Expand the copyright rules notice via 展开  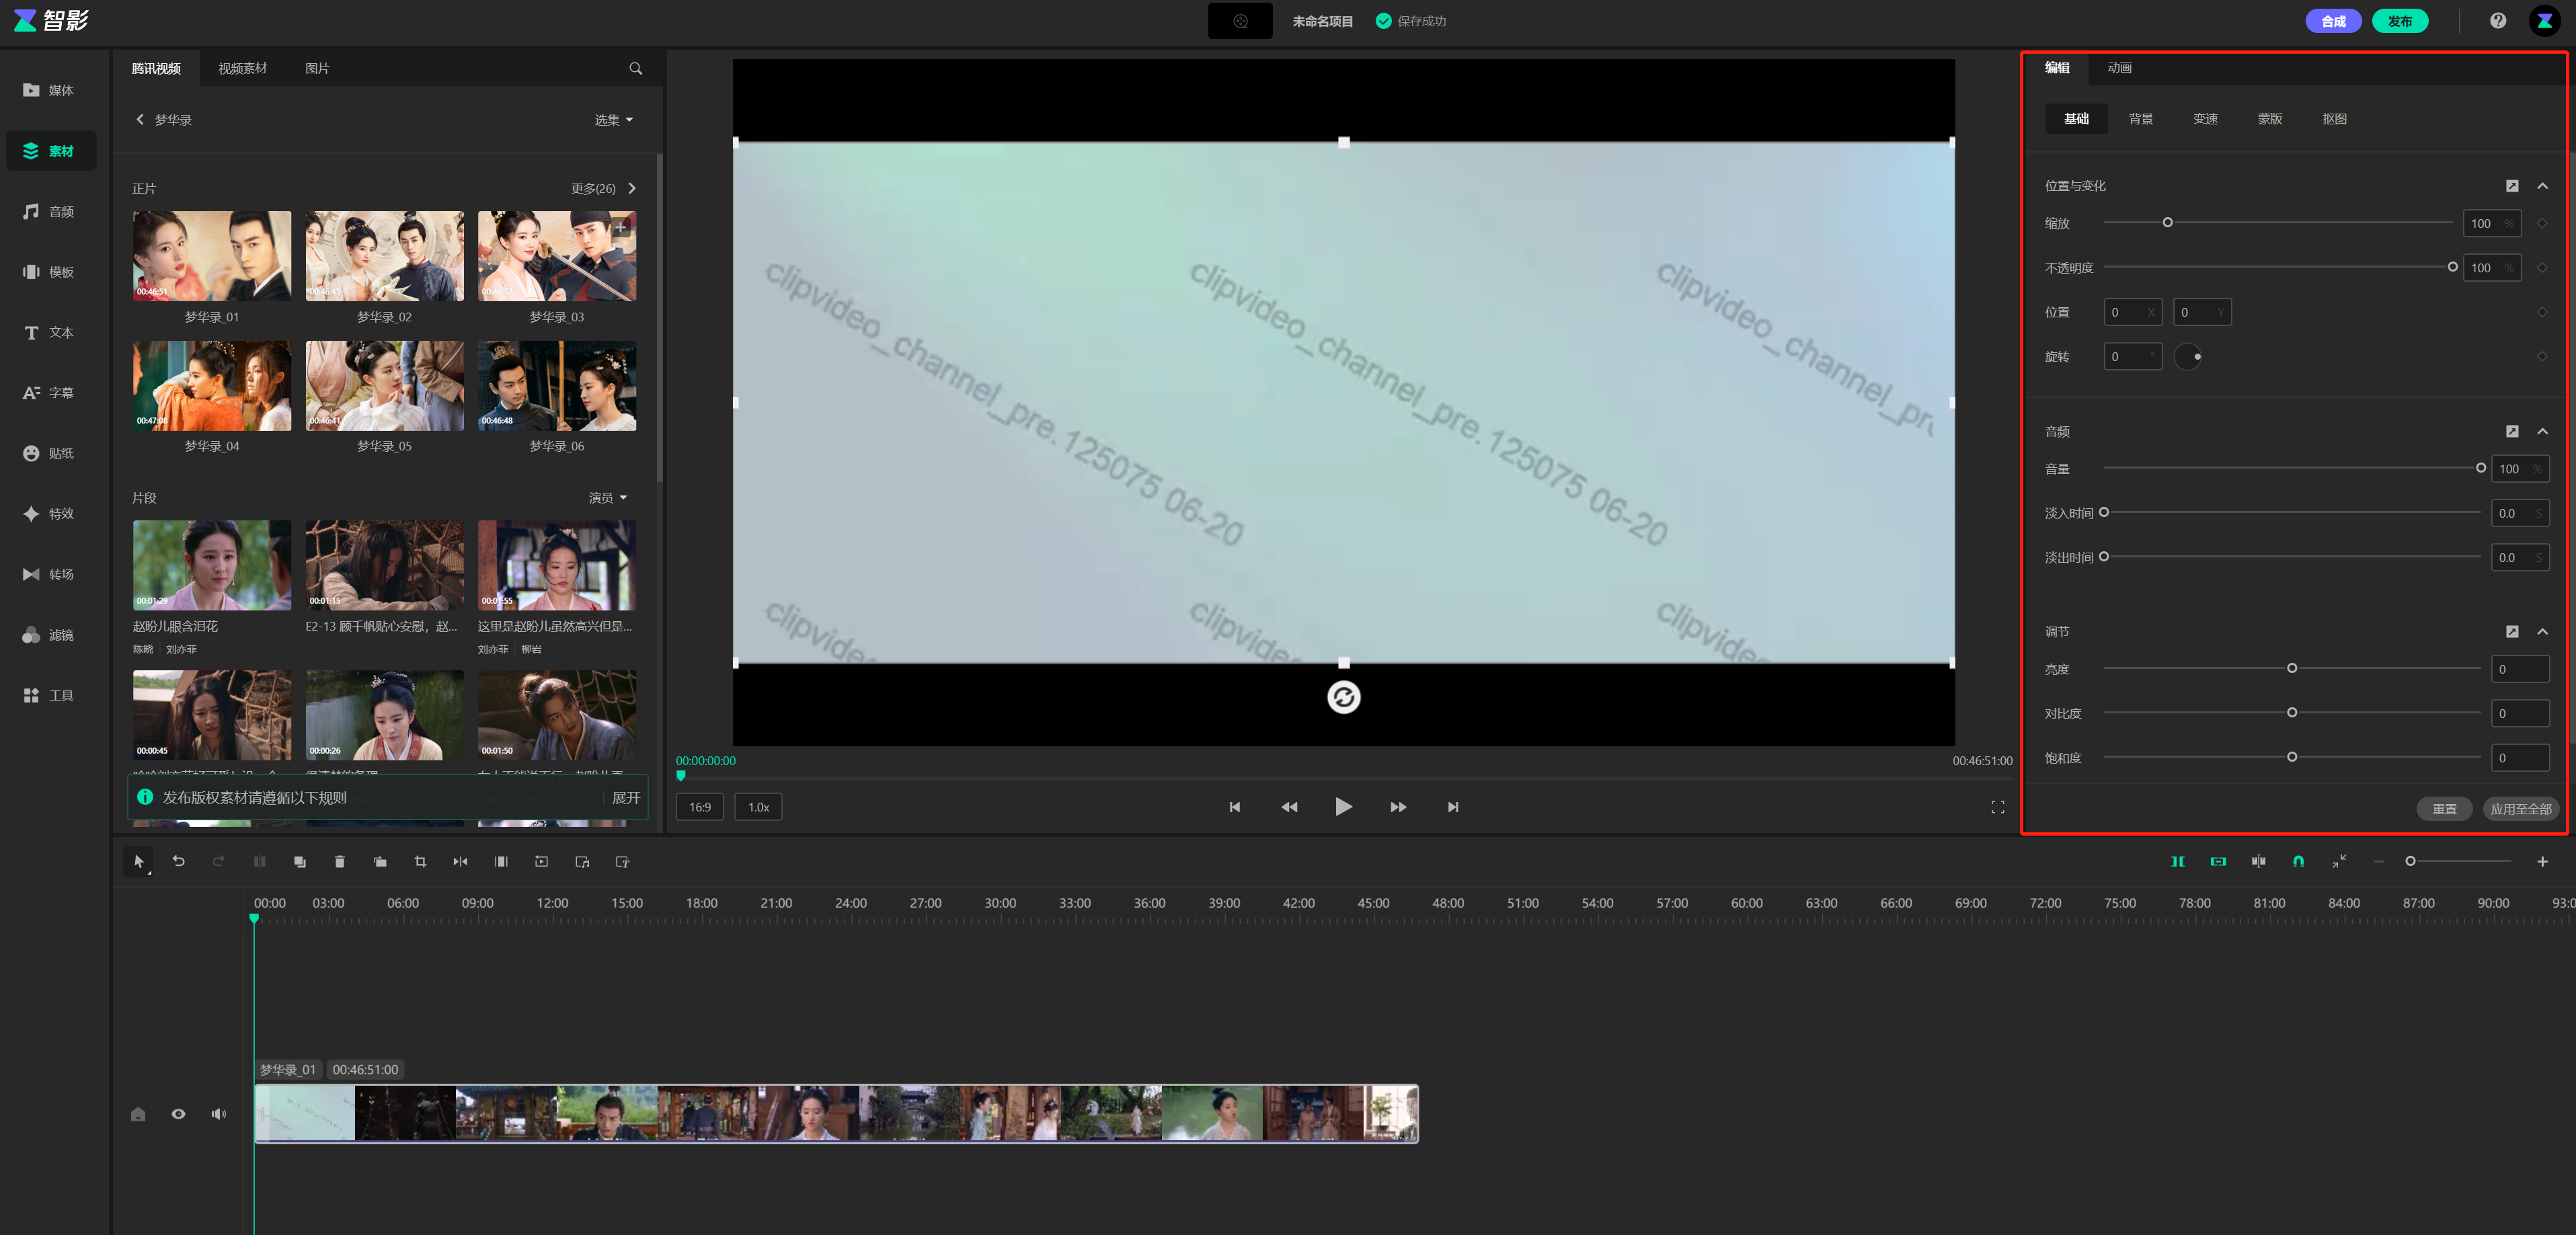(626, 797)
